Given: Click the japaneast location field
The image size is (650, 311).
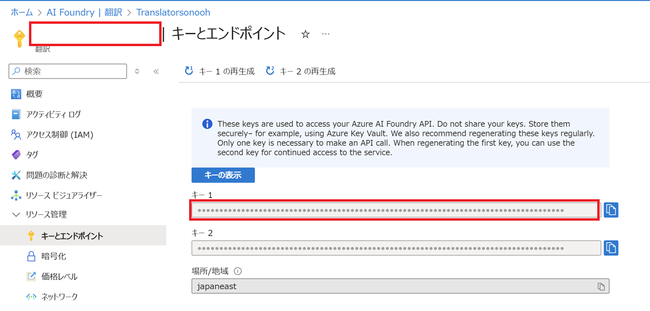Looking at the screenshot, I should coord(400,286).
